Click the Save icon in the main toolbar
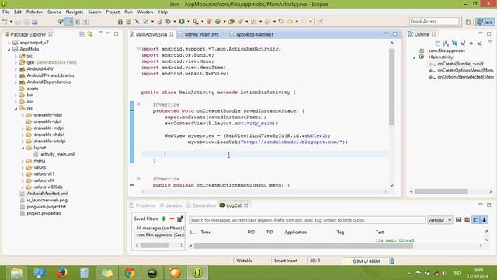The width and height of the screenshot is (497, 280). [18, 22]
